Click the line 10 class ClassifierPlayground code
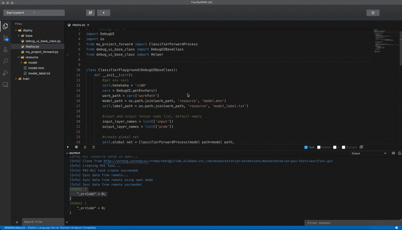 (131, 70)
